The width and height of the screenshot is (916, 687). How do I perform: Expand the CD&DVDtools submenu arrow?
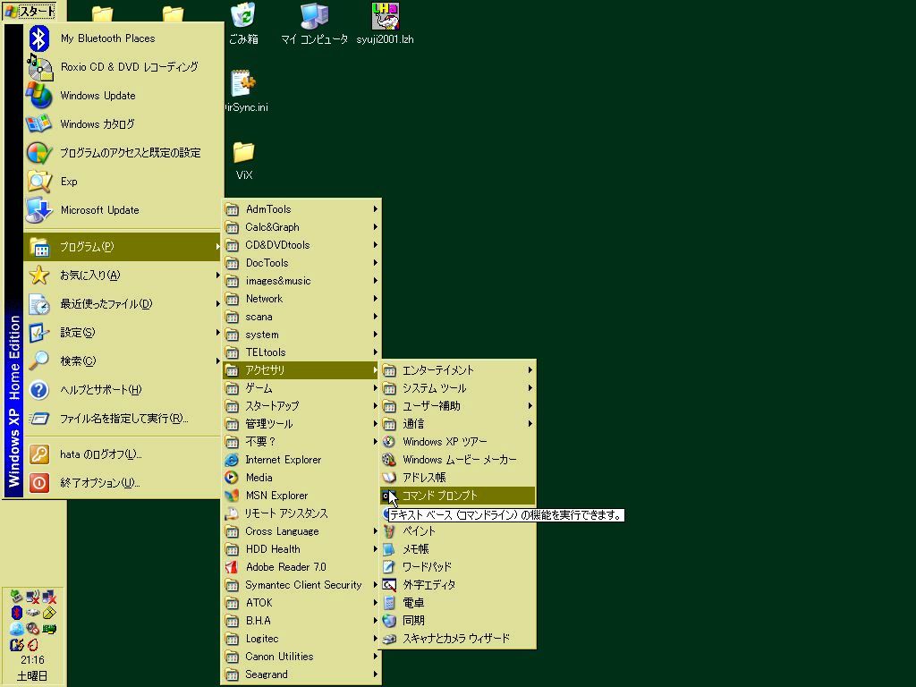(x=376, y=245)
